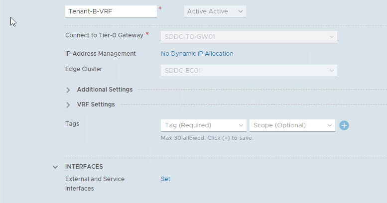Viewport: 387px width, 203px height.
Task: Expand Additional Settings using its chevron
Action: tap(68, 90)
